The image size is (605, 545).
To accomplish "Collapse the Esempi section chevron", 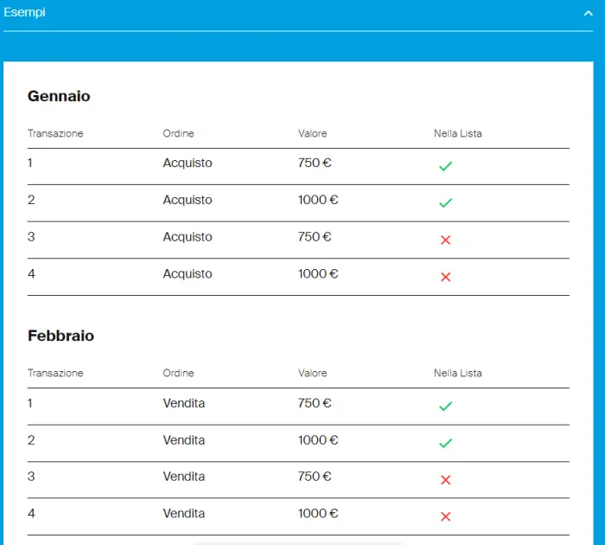I will 588,14.
